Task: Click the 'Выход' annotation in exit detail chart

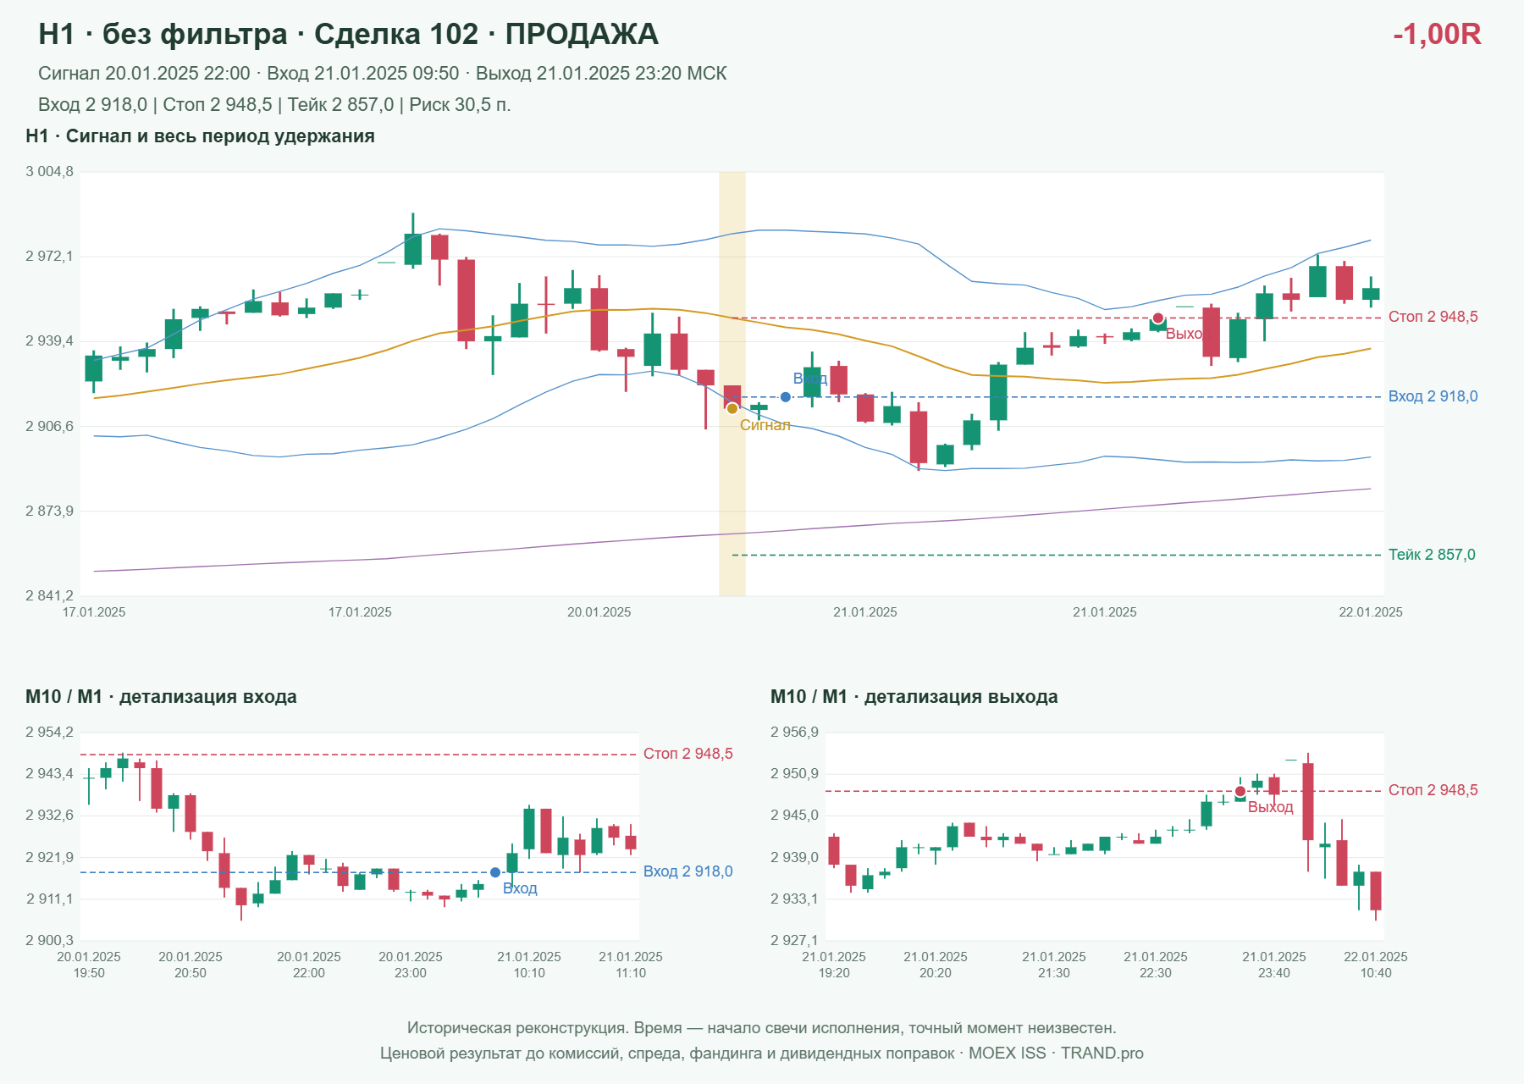Action: click(1271, 808)
